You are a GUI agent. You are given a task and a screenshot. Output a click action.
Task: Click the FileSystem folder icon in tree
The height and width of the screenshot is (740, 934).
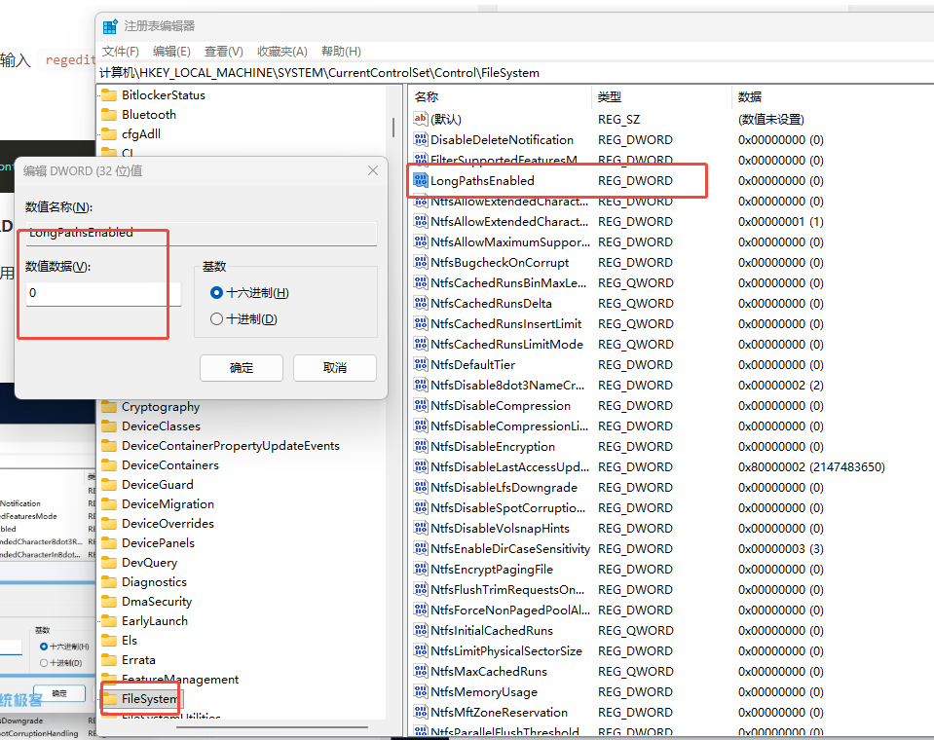click(x=108, y=699)
